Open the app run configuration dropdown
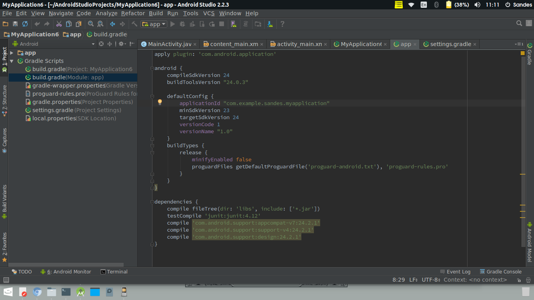 click(154, 24)
